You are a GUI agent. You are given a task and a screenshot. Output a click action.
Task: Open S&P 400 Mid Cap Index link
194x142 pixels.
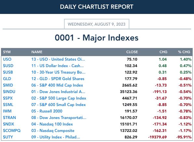(x=57, y=85)
